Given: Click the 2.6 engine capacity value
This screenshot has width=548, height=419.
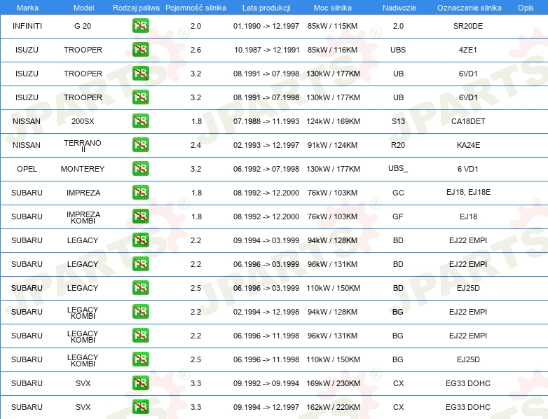Looking at the screenshot, I should (x=196, y=50).
